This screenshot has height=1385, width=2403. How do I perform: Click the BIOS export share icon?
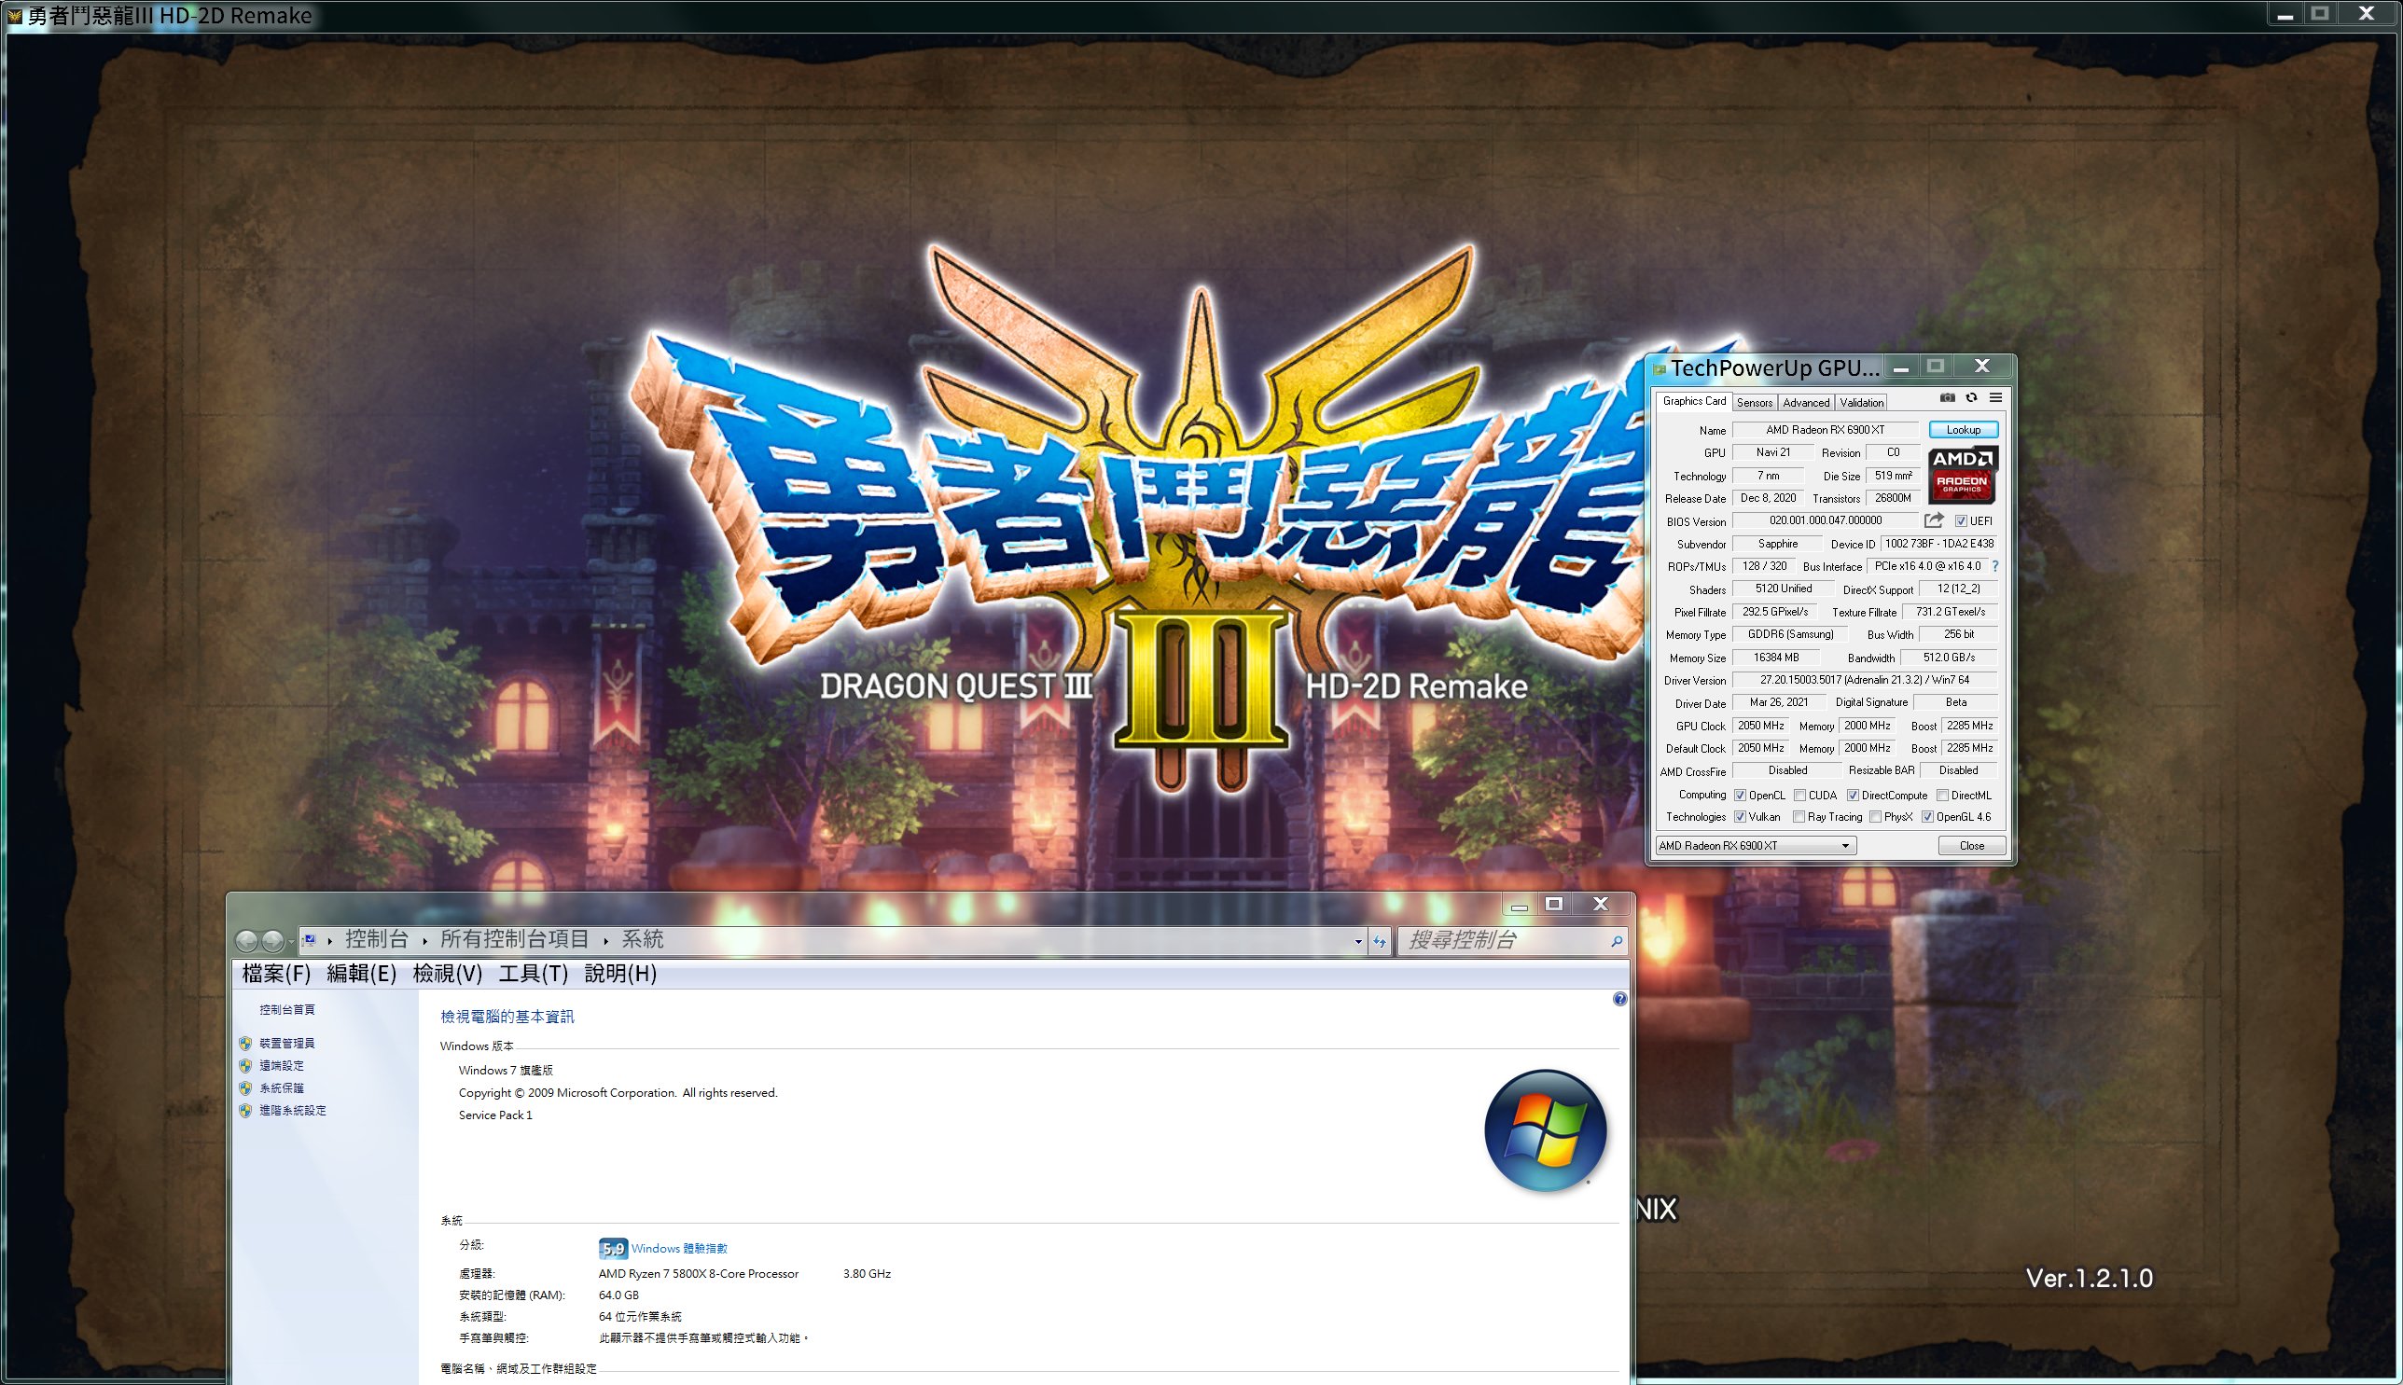tap(1933, 520)
